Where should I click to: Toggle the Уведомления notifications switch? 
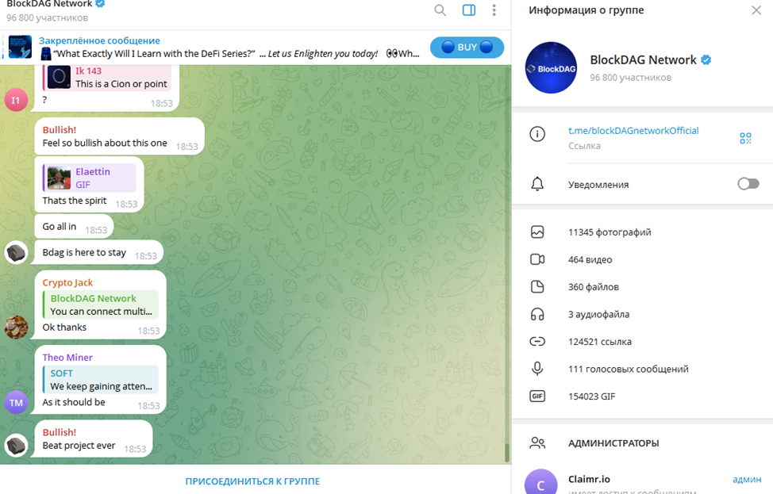tap(748, 184)
